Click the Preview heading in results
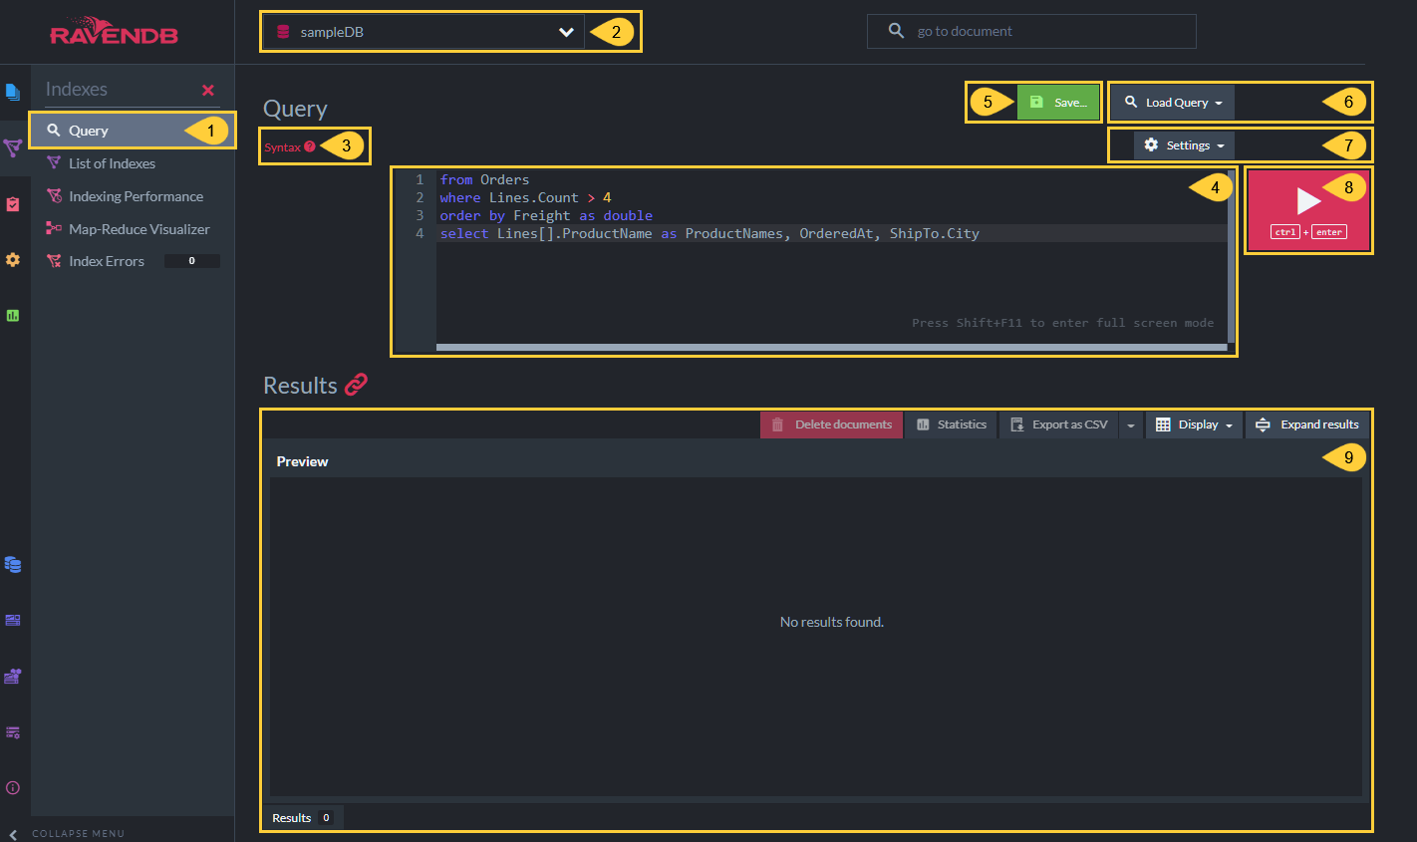 302,461
